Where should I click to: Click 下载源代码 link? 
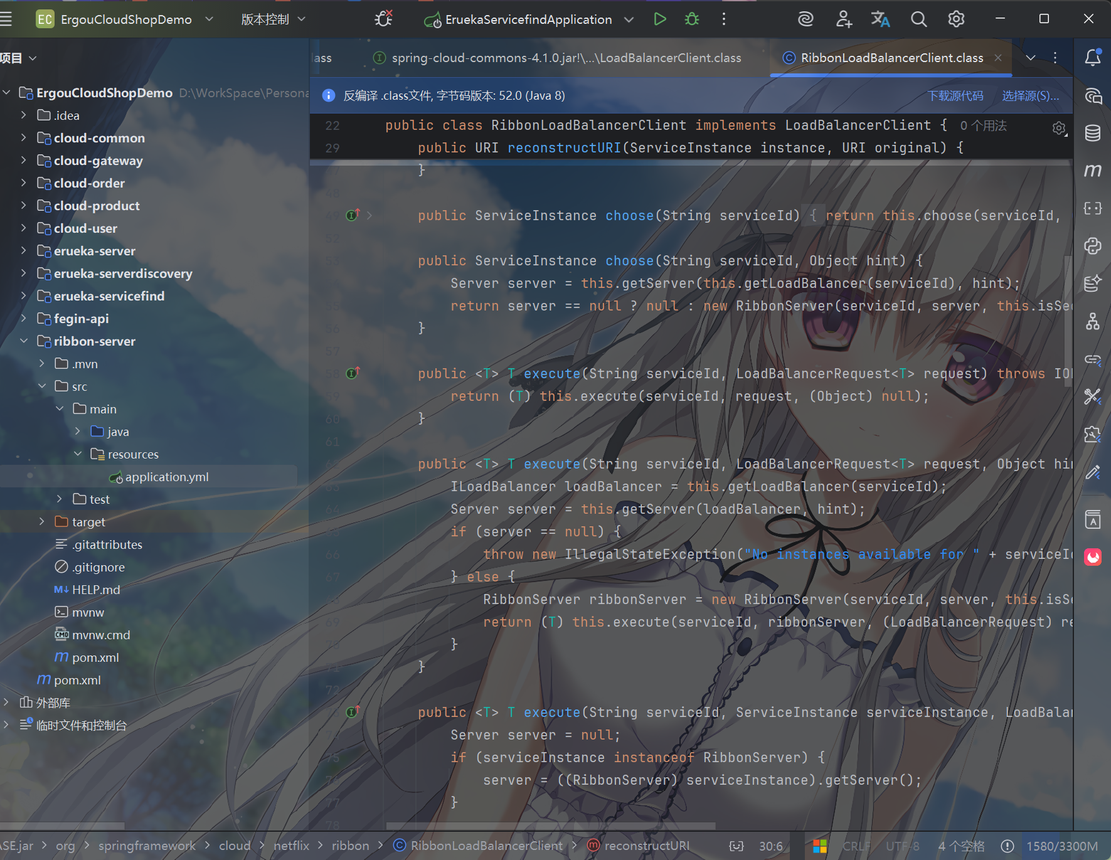[955, 95]
